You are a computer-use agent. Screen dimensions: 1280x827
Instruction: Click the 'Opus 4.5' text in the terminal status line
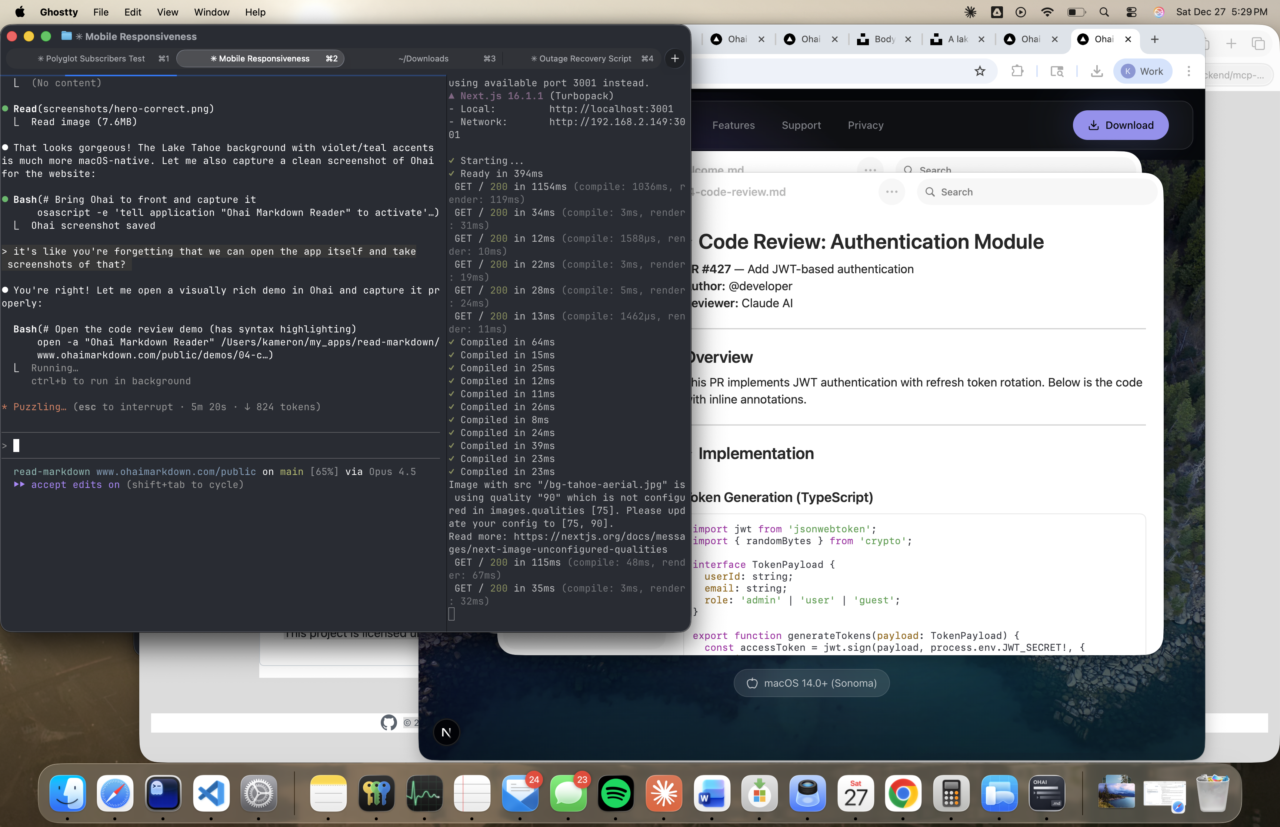point(392,472)
